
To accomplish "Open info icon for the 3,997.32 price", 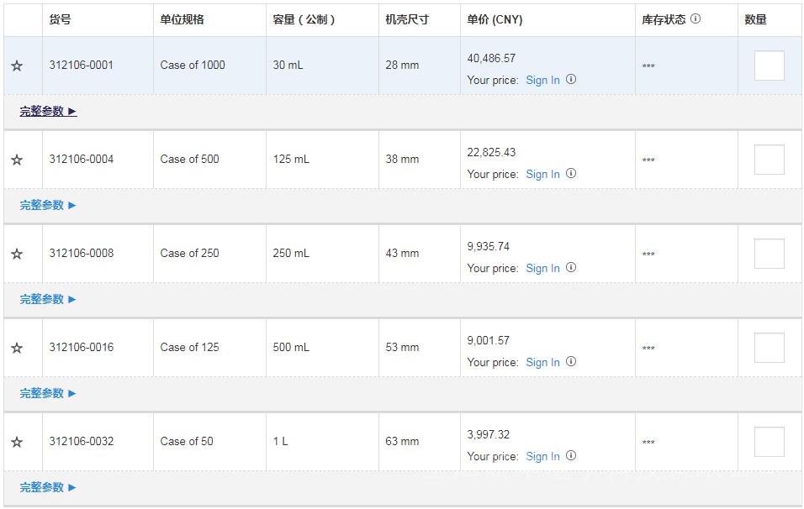I will pos(571,456).
